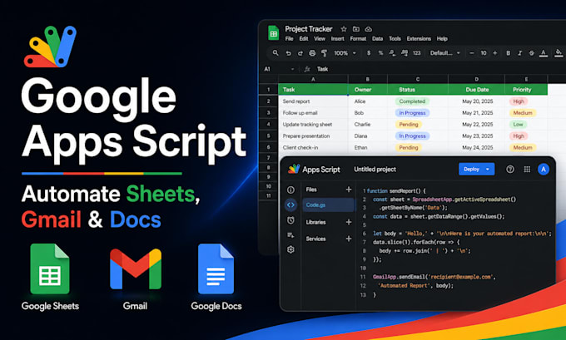Add a new file with plus
This screenshot has height=340, width=566.
point(349,190)
